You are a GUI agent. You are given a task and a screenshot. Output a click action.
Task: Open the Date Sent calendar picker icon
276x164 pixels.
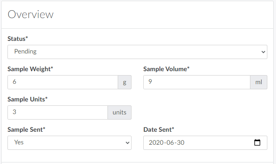click(x=257, y=143)
